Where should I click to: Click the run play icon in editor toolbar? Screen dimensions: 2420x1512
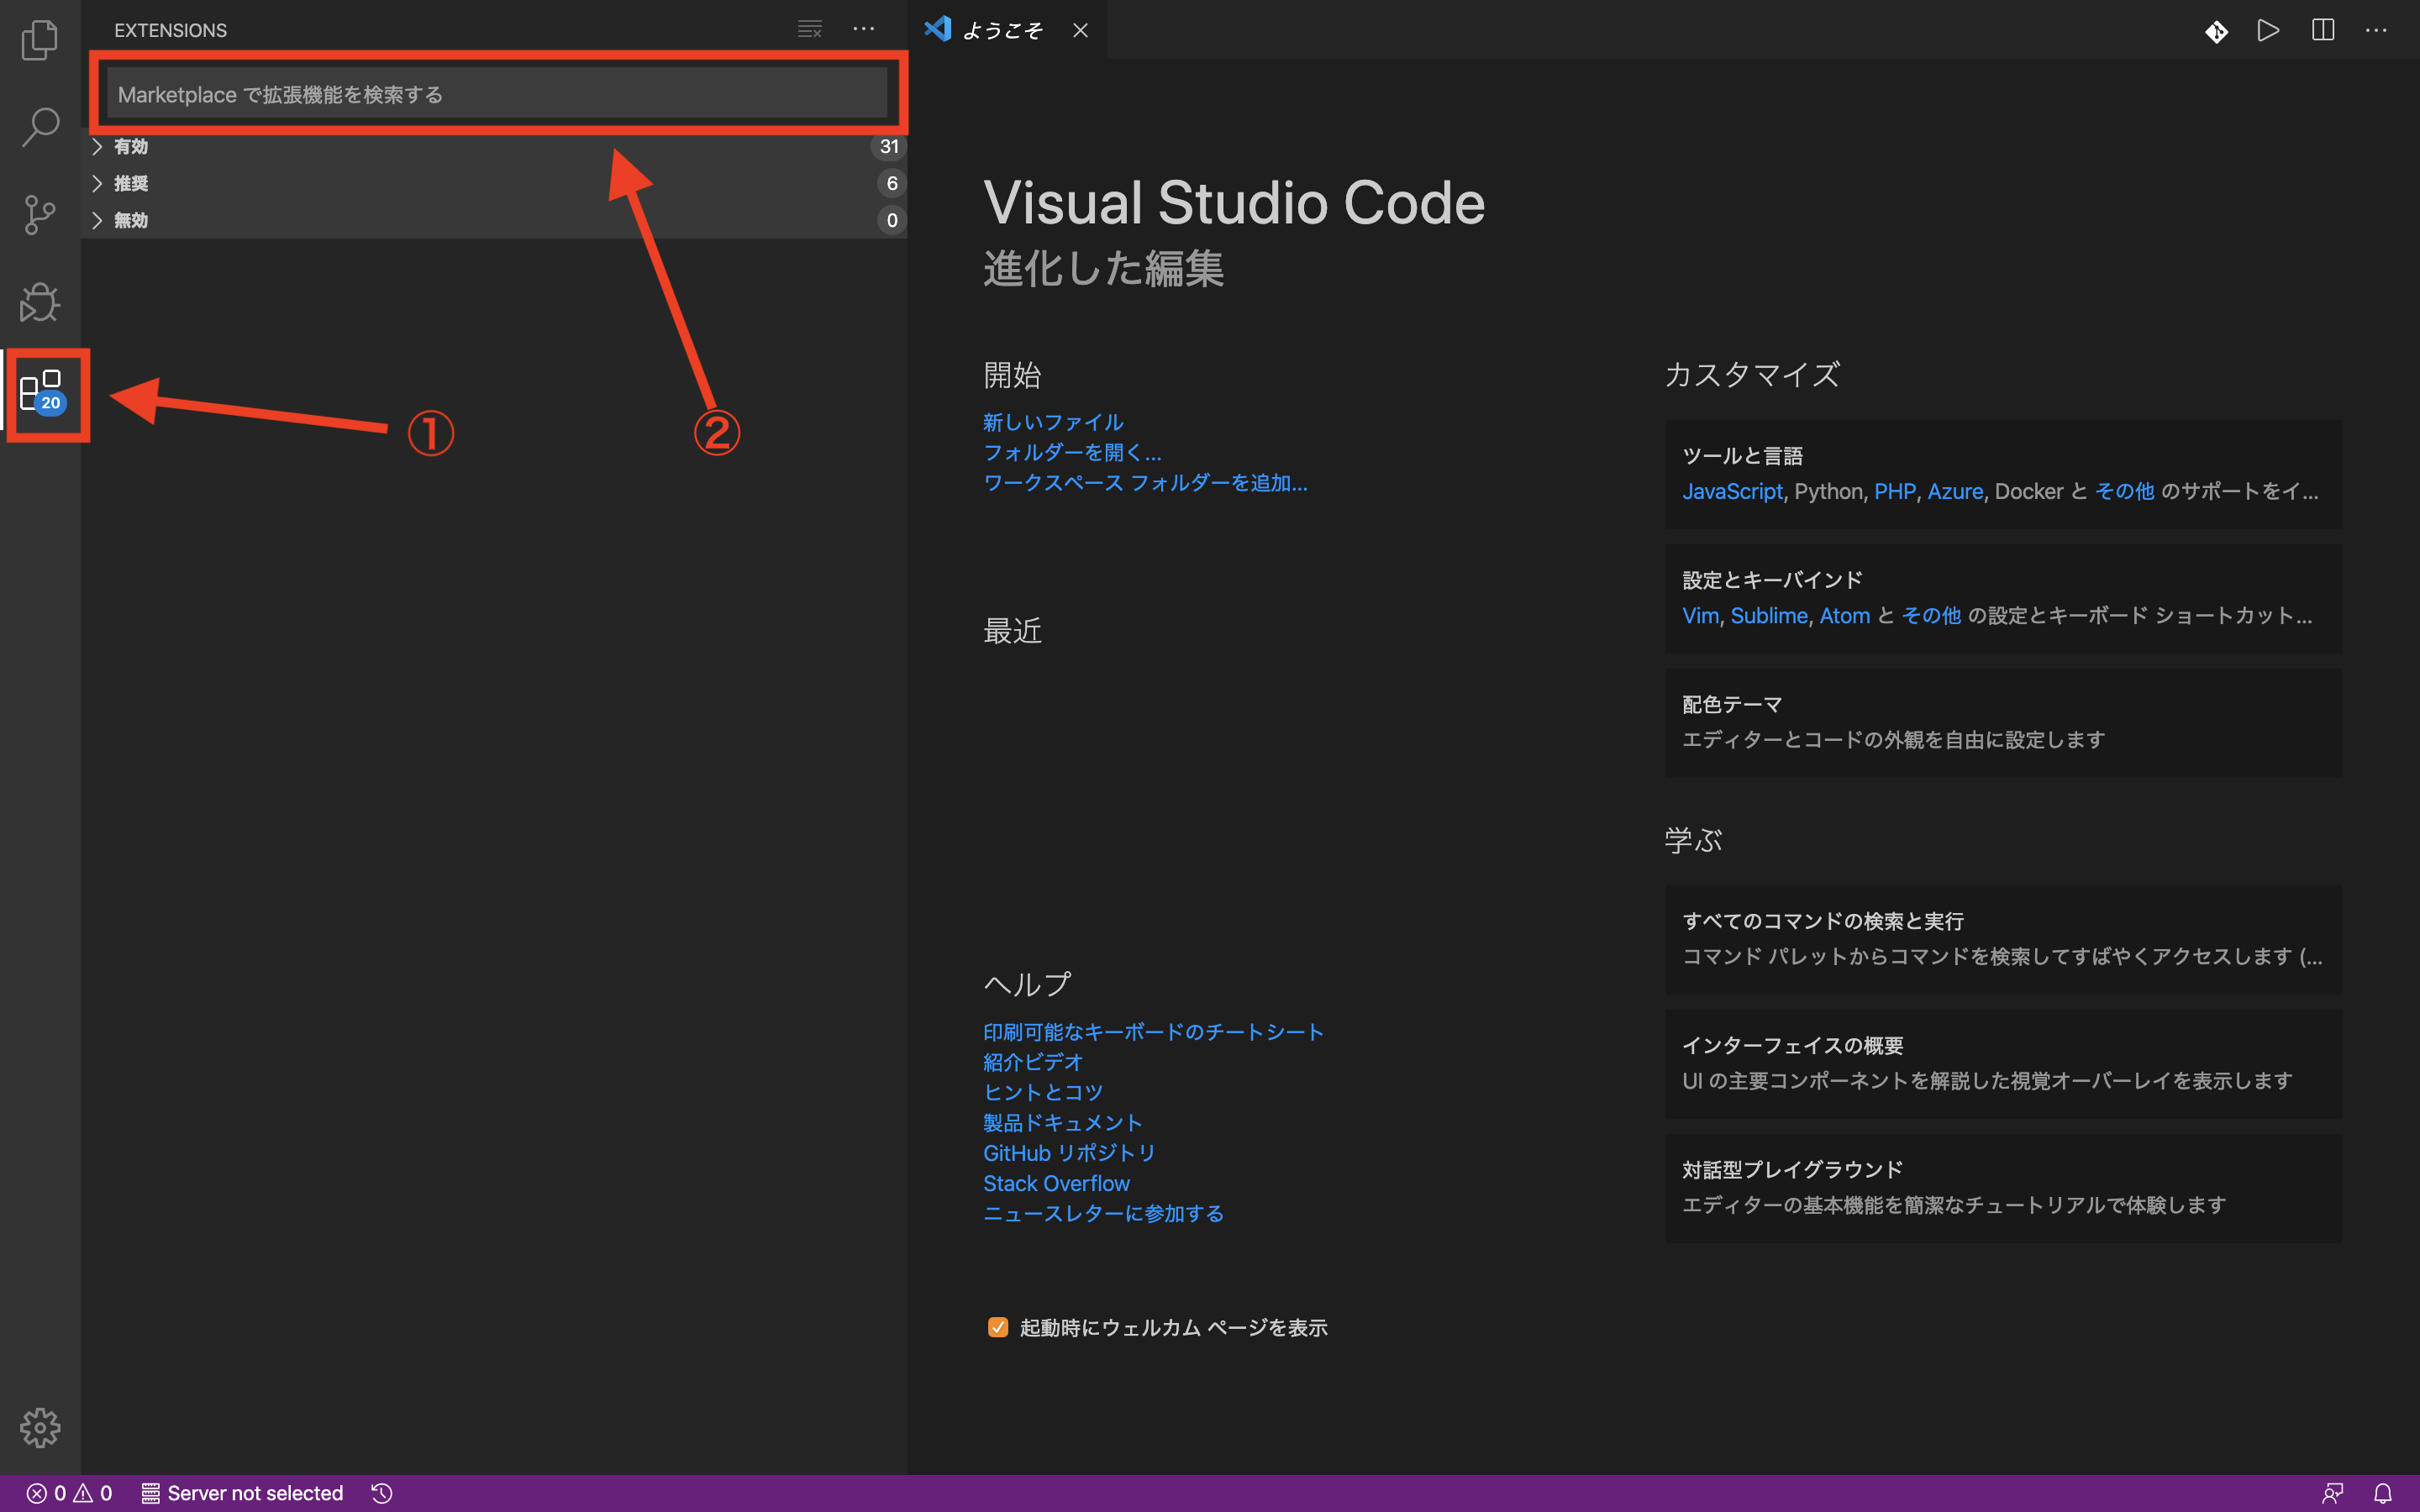(2269, 30)
